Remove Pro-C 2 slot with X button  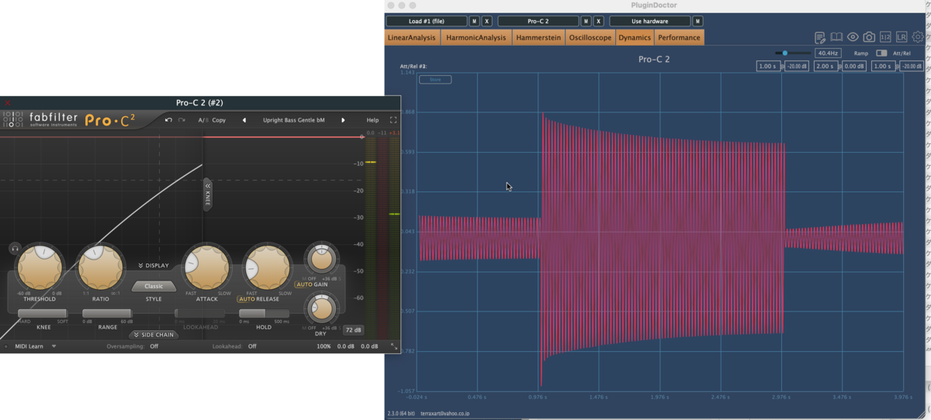coord(598,21)
